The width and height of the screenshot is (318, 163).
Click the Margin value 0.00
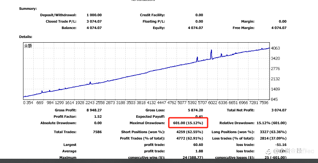click(x=283, y=21)
